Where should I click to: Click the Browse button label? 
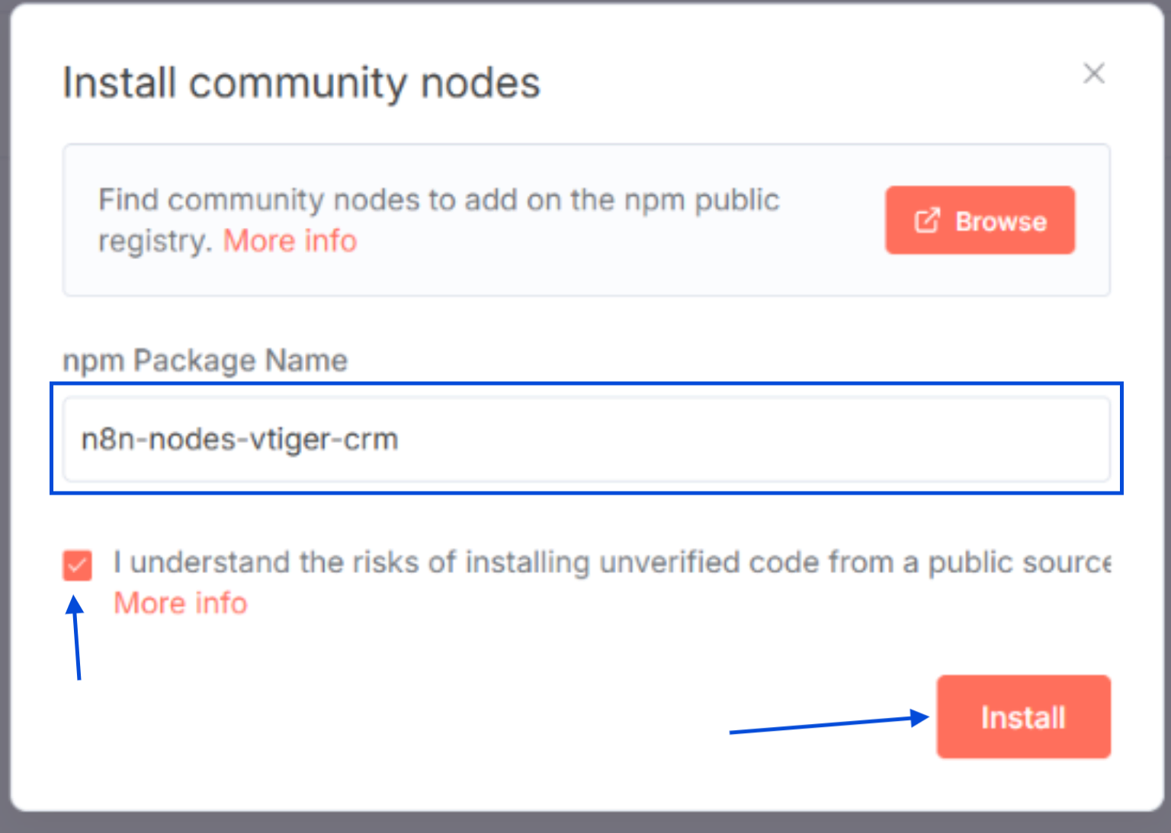pyautogui.click(x=1000, y=222)
